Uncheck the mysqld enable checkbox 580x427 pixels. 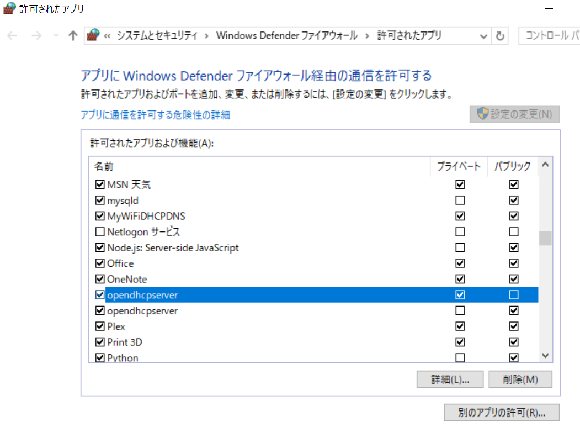[x=100, y=201]
